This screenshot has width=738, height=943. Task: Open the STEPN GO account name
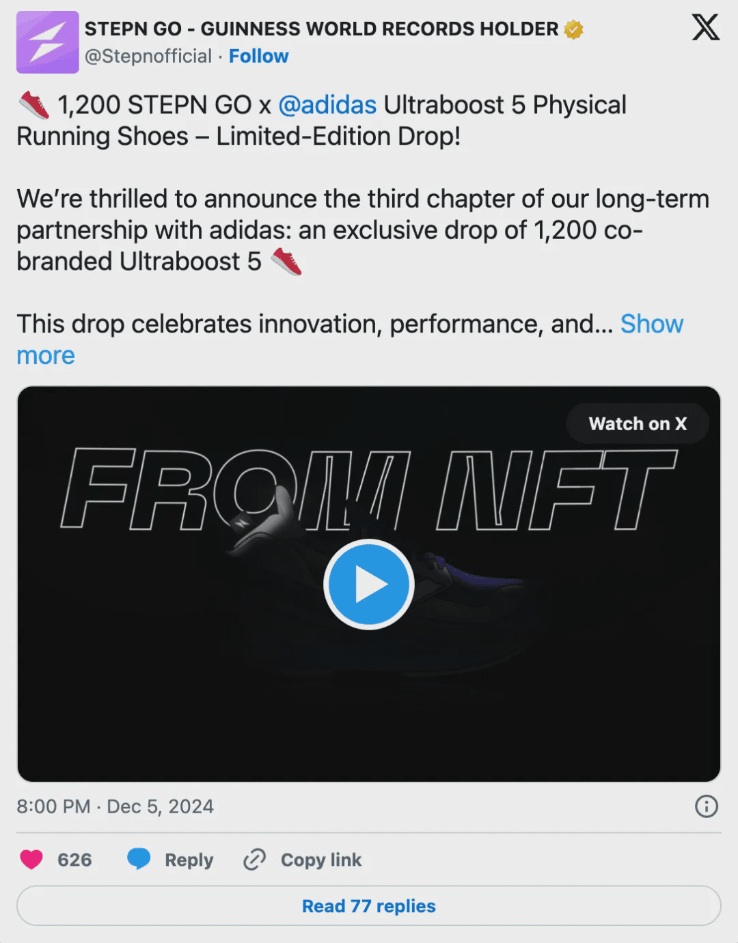click(x=321, y=29)
